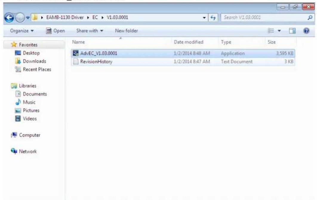
Task: Click the Forward navigation arrow button
Action: click(20, 18)
